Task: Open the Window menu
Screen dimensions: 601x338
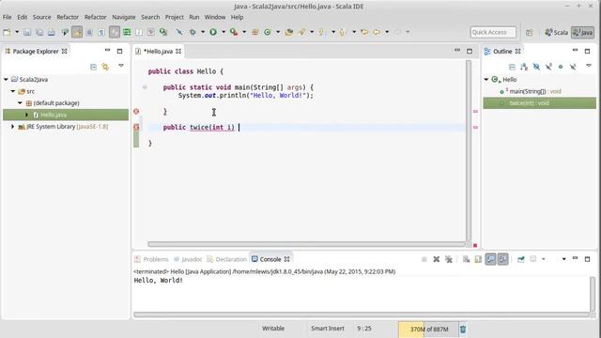Action: click(x=215, y=17)
